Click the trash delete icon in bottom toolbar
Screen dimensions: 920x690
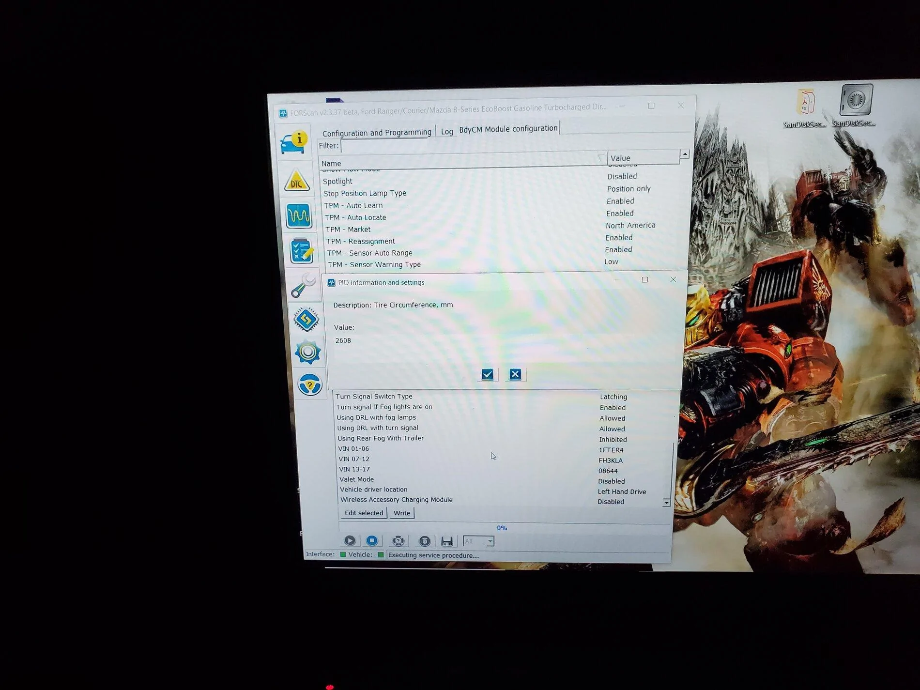click(x=424, y=541)
